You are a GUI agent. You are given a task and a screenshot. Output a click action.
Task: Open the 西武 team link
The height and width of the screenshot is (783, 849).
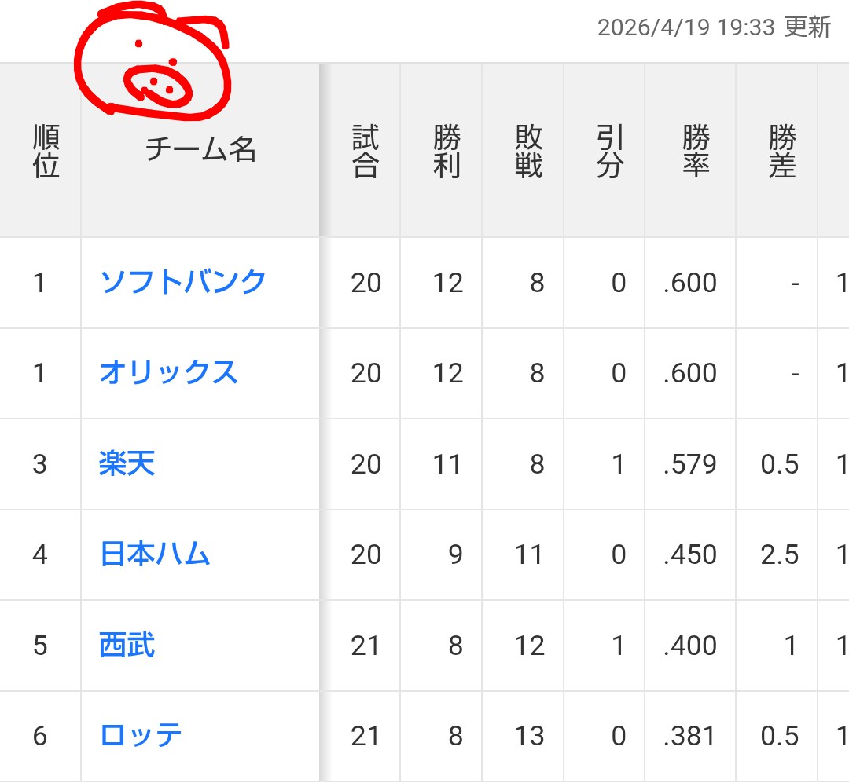[x=127, y=646]
